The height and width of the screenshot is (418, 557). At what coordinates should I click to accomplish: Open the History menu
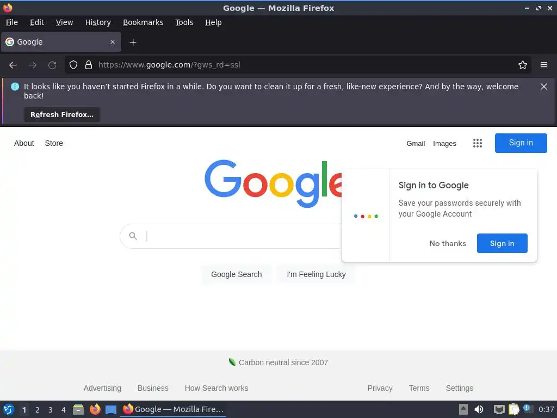click(98, 22)
